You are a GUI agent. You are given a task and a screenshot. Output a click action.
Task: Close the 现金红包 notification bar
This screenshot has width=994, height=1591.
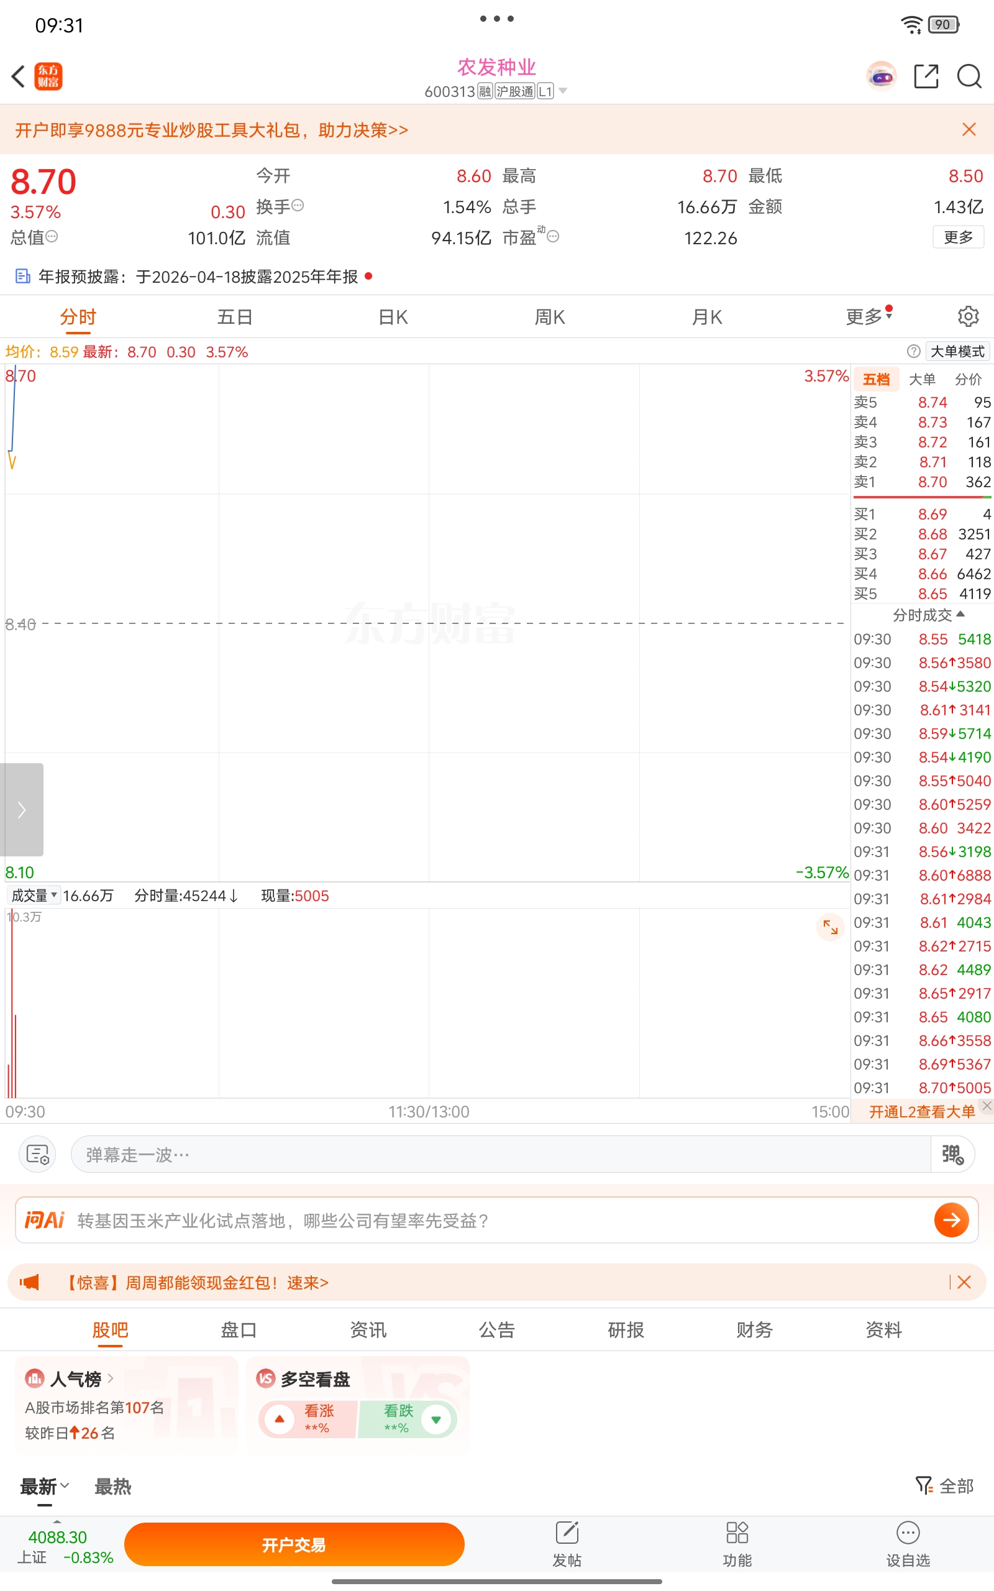point(964,1282)
